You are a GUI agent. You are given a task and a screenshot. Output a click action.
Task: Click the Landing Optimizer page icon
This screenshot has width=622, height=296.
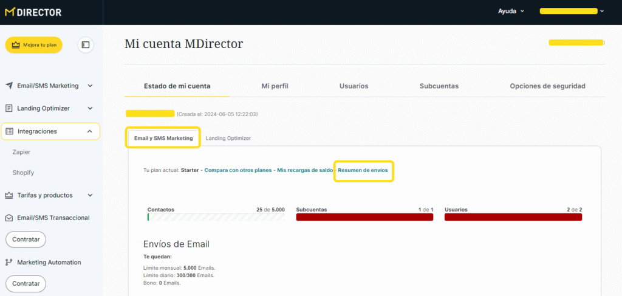[x=9, y=108]
